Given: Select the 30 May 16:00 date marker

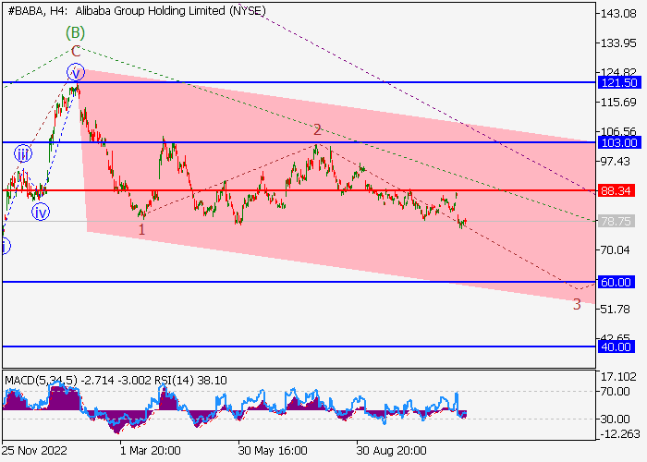Looking at the screenshot, I should (273, 451).
